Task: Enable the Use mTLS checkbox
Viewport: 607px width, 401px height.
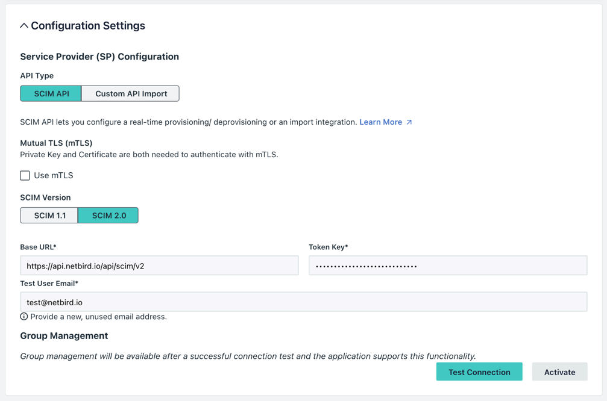Action: pyautogui.click(x=25, y=175)
